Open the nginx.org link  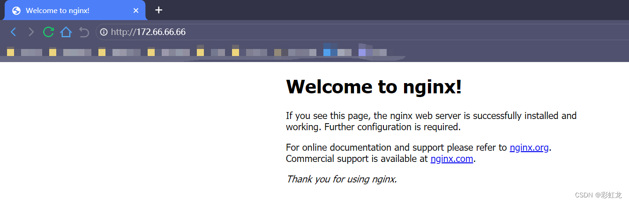point(529,148)
